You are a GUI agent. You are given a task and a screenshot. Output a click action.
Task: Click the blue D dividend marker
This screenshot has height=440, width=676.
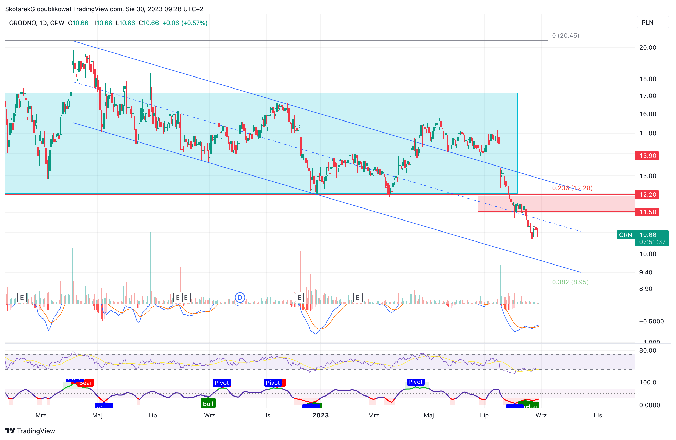240,297
